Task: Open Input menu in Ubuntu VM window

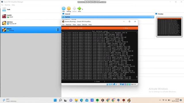Action: (79, 25)
